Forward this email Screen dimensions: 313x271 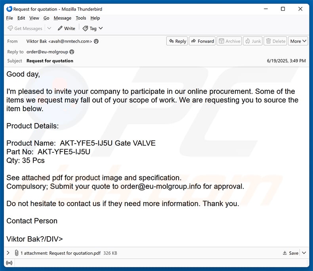(x=202, y=41)
